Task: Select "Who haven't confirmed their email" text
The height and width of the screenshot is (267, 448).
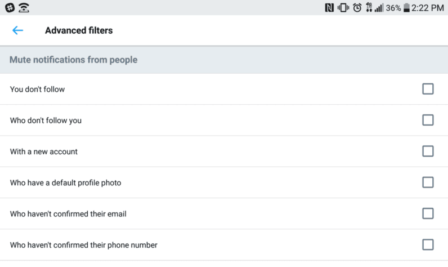Action: pos(68,214)
